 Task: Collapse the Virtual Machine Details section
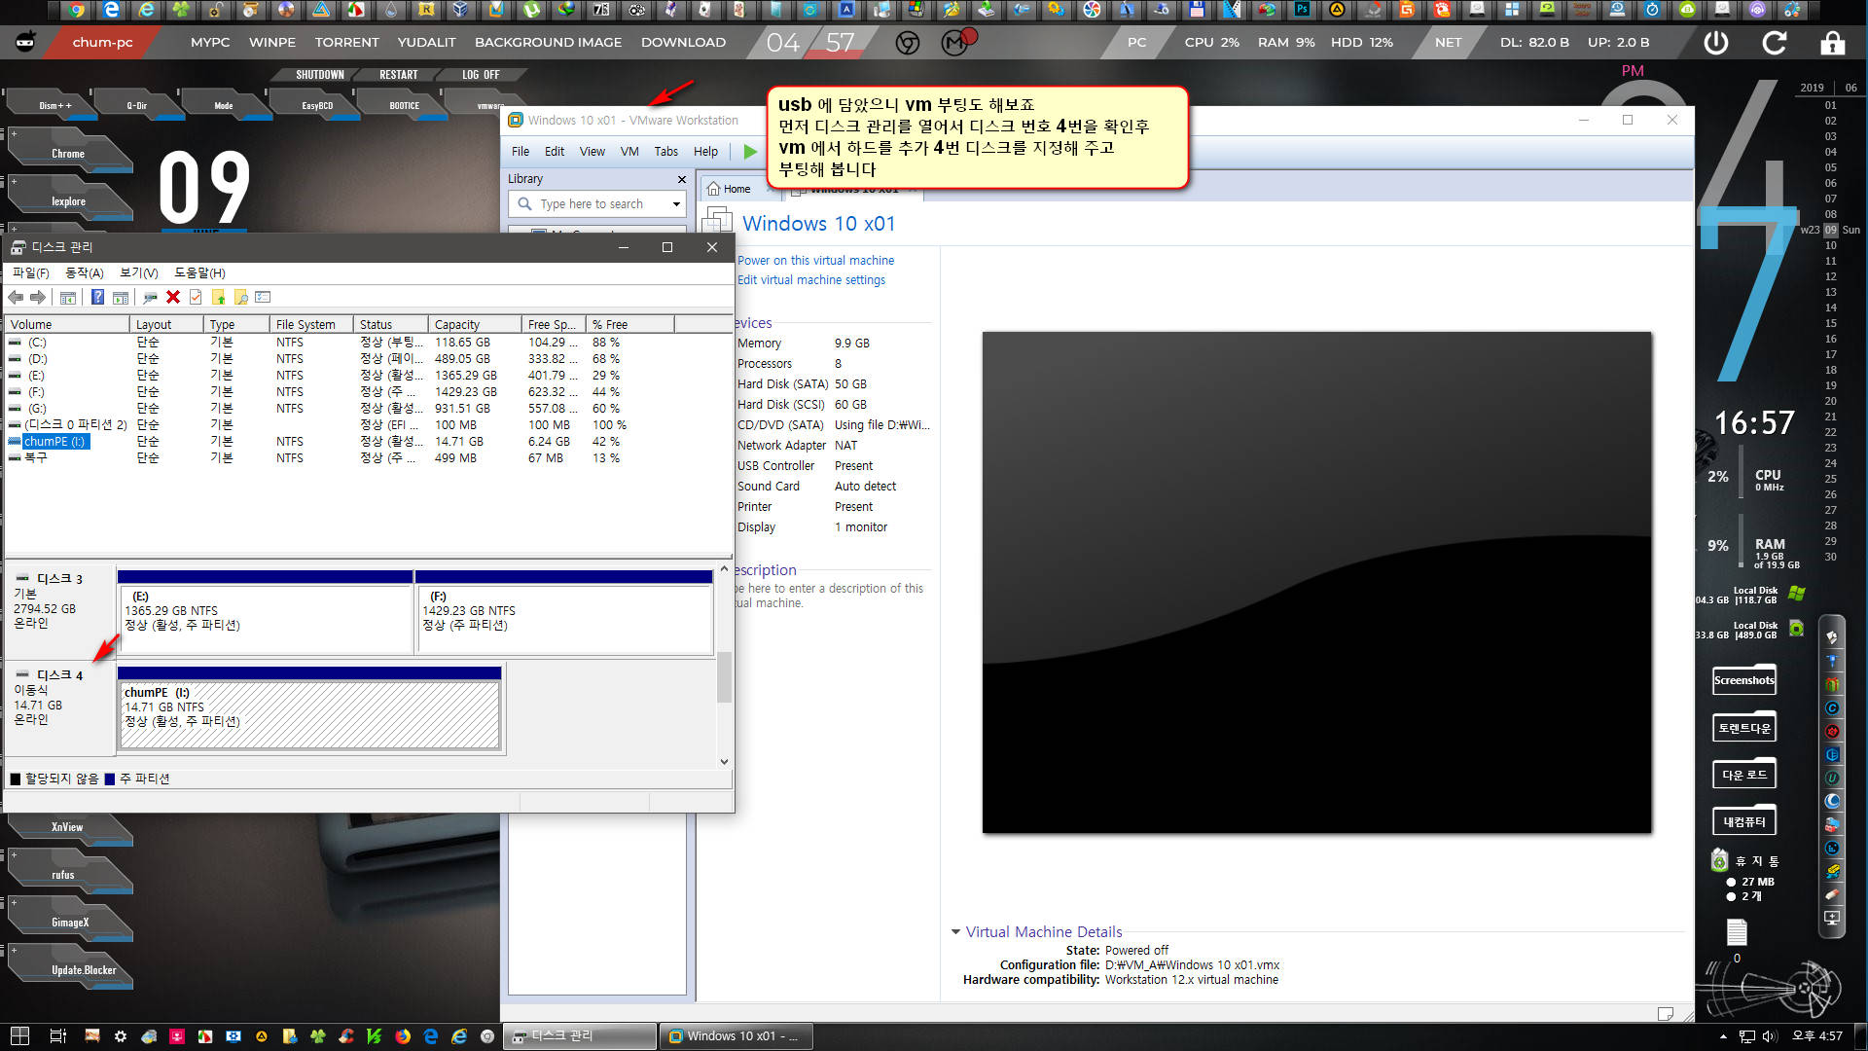point(955,932)
